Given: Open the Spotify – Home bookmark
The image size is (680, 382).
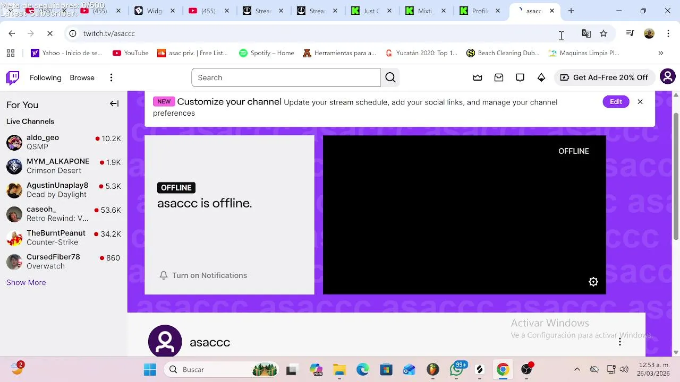Looking at the screenshot, I should coord(267,53).
